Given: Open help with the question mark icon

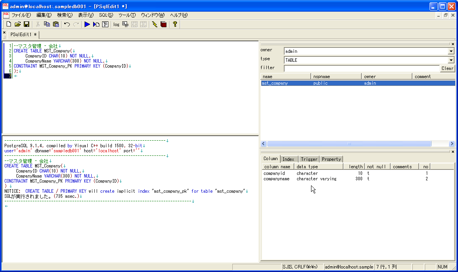Looking at the screenshot, I should pyautogui.click(x=175, y=24).
